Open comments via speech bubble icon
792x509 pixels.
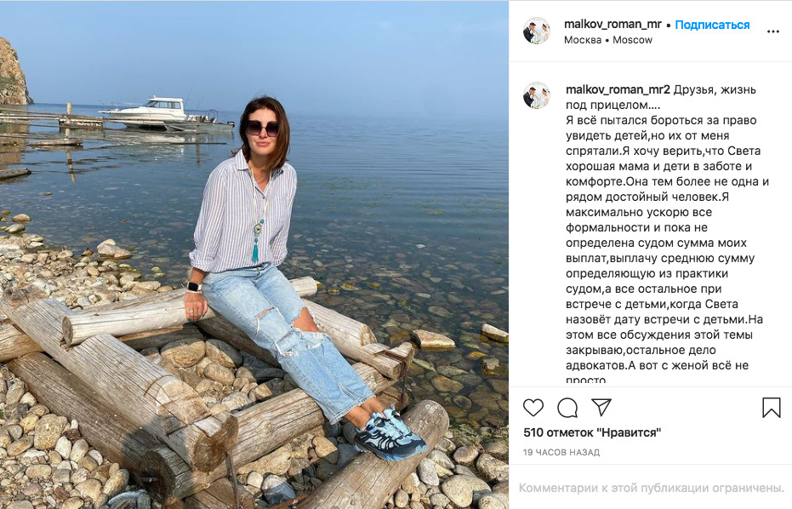(567, 408)
